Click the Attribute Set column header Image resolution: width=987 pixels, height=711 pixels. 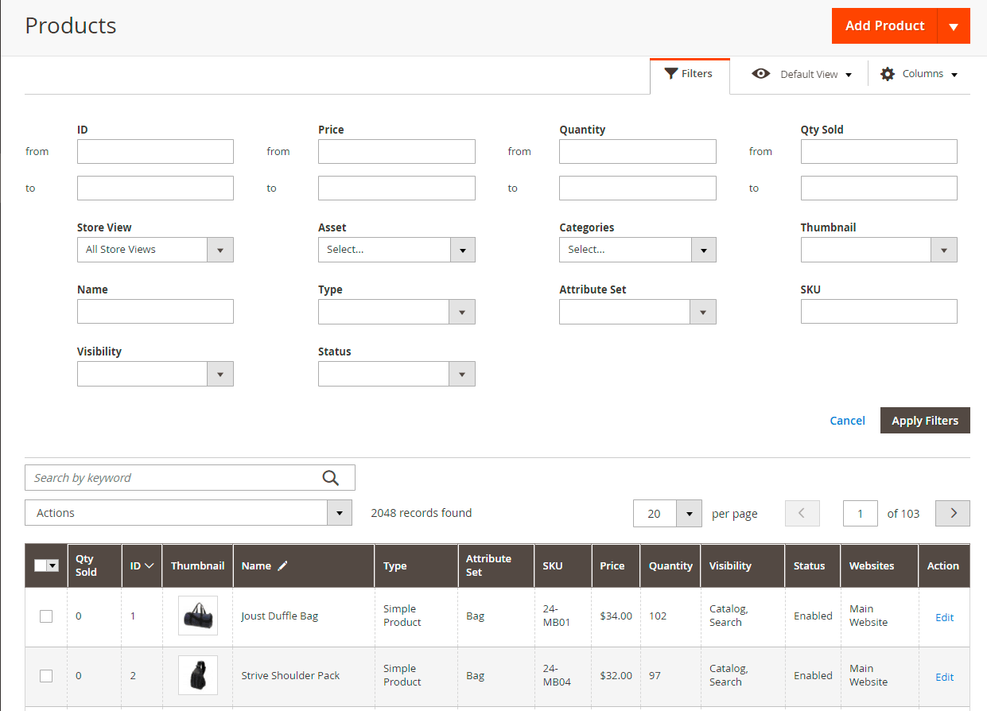(x=495, y=565)
